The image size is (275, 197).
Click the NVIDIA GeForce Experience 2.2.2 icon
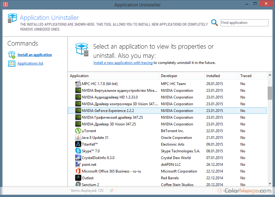(78, 110)
